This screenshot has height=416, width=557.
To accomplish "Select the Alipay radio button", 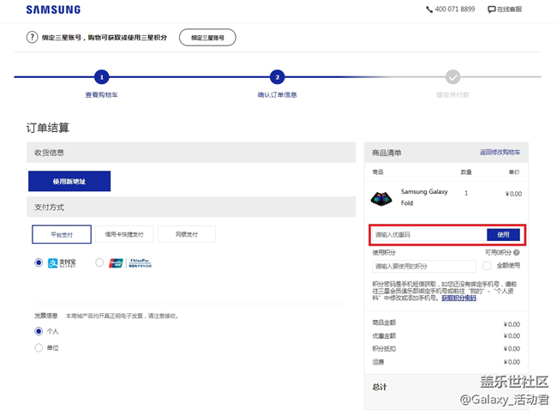I will click(x=39, y=263).
